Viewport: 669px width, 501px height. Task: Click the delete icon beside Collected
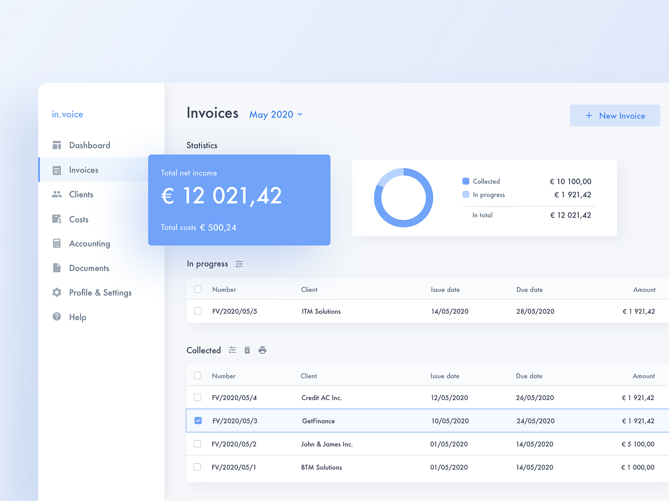click(x=247, y=350)
